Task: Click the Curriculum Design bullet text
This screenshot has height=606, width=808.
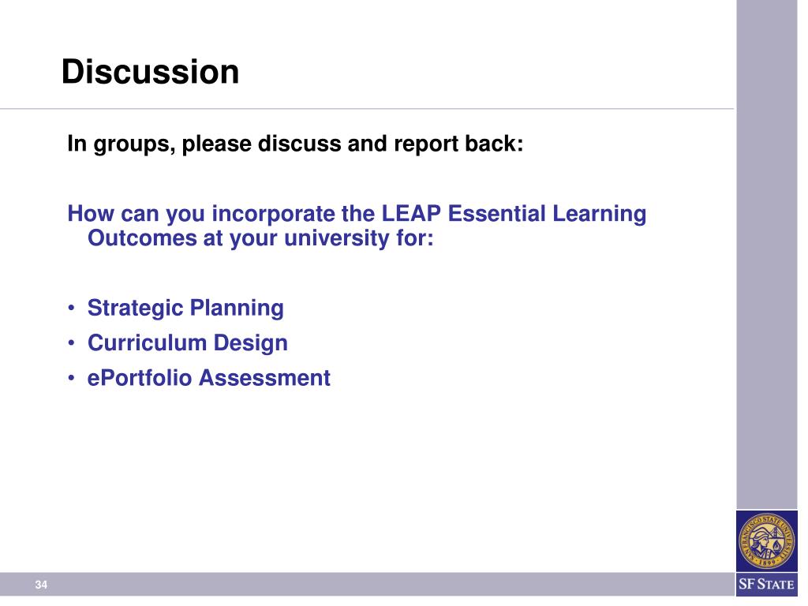Action: [188, 343]
